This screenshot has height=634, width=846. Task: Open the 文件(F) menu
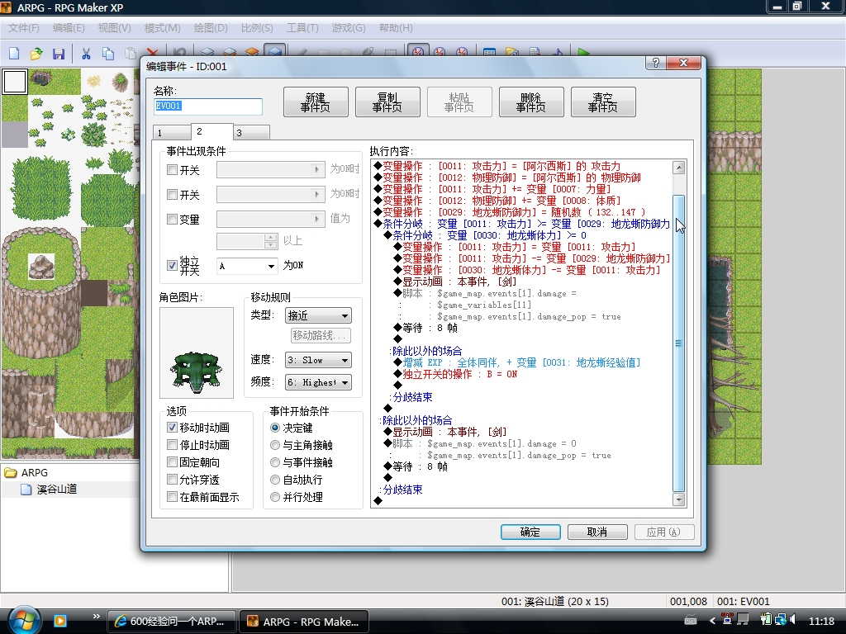tap(24, 28)
